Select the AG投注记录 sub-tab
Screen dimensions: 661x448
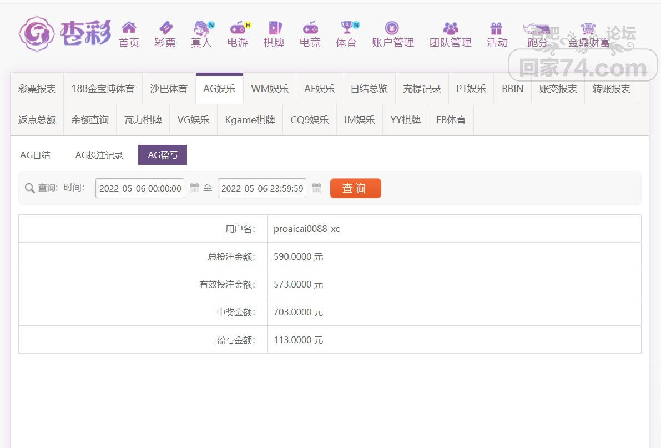tap(99, 155)
